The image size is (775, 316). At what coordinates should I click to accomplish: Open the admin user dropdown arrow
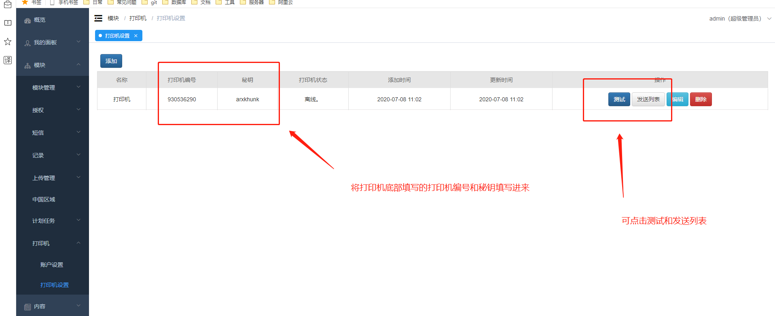pyautogui.click(x=769, y=19)
